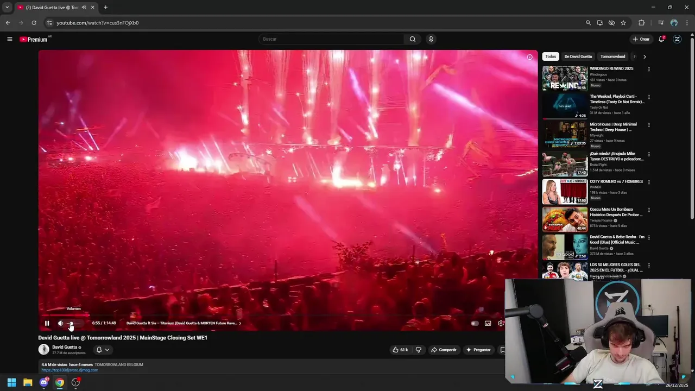695x391 pixels.
Task: Go to the YouTube Premium home logo
Action: [34, 39]
